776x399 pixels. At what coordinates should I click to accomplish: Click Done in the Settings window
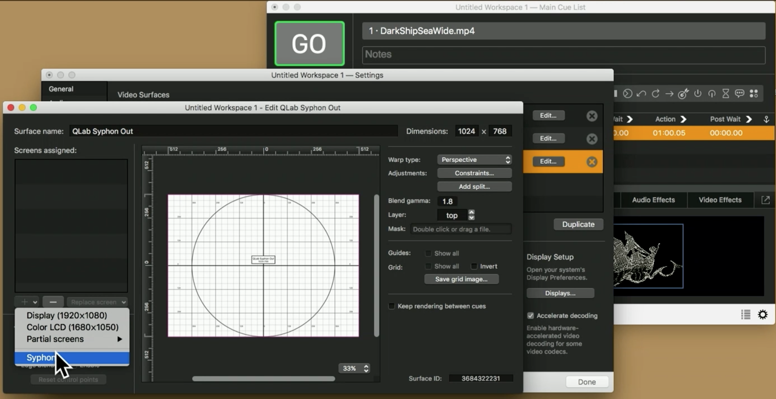587,382
